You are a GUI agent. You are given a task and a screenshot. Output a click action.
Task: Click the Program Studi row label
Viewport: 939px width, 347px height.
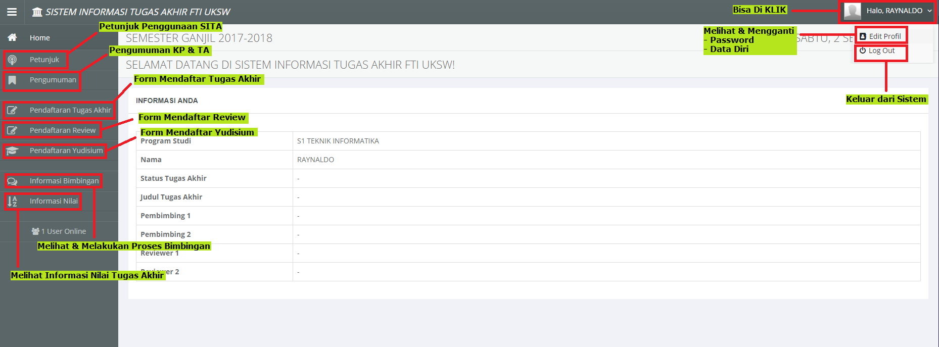166,141
